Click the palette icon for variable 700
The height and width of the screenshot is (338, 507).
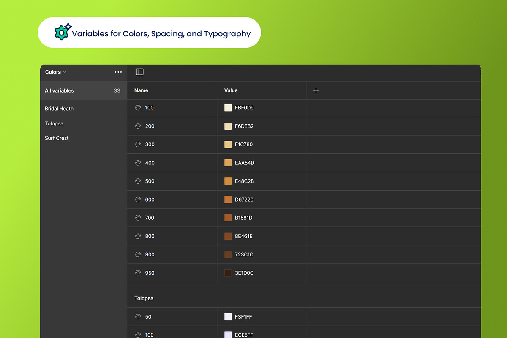tap(138, 218)
